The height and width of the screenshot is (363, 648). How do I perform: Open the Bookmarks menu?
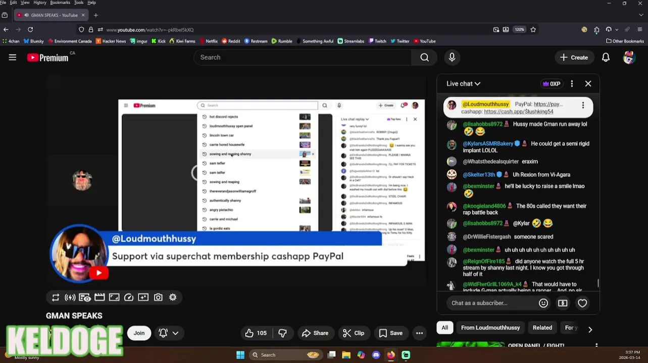(x=60, y=3)
